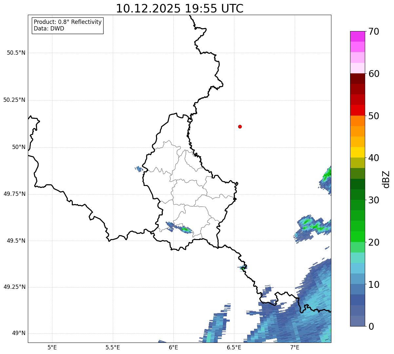
Task: Click the small radar echo on border near 49.35°N
Action: (x=243, y=268)
